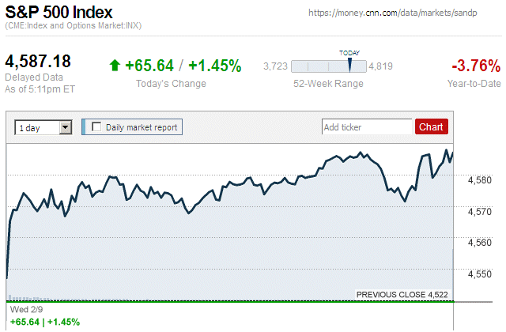Screen dimensions: 506x332
Task: Click the green up arrow icon
Action: pos(115,66)
